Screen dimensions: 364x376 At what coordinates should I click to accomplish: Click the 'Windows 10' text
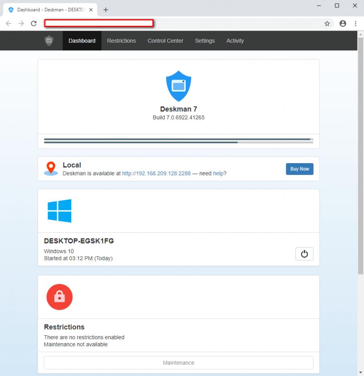[x=59, y=251]
